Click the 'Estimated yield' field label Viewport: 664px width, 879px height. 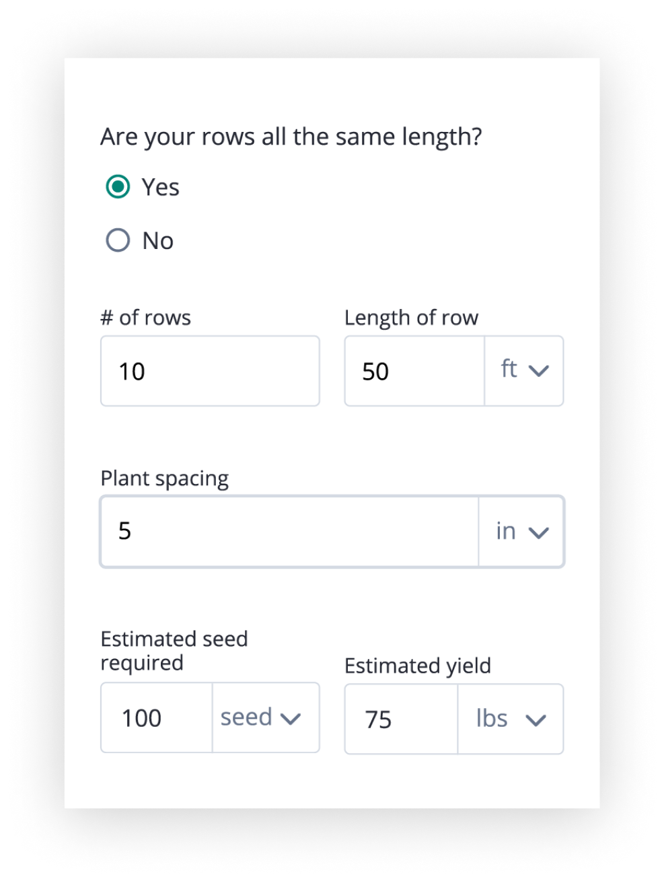click(x=417, y=666)
